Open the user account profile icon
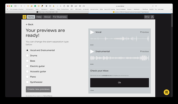Viewport: 178px width, 104px height. coord(152,17)
